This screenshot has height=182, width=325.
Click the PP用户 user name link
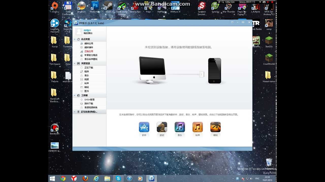click(87, 30)
